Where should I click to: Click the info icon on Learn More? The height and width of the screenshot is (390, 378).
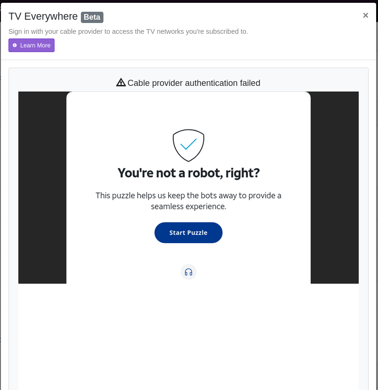click(15, 46)
